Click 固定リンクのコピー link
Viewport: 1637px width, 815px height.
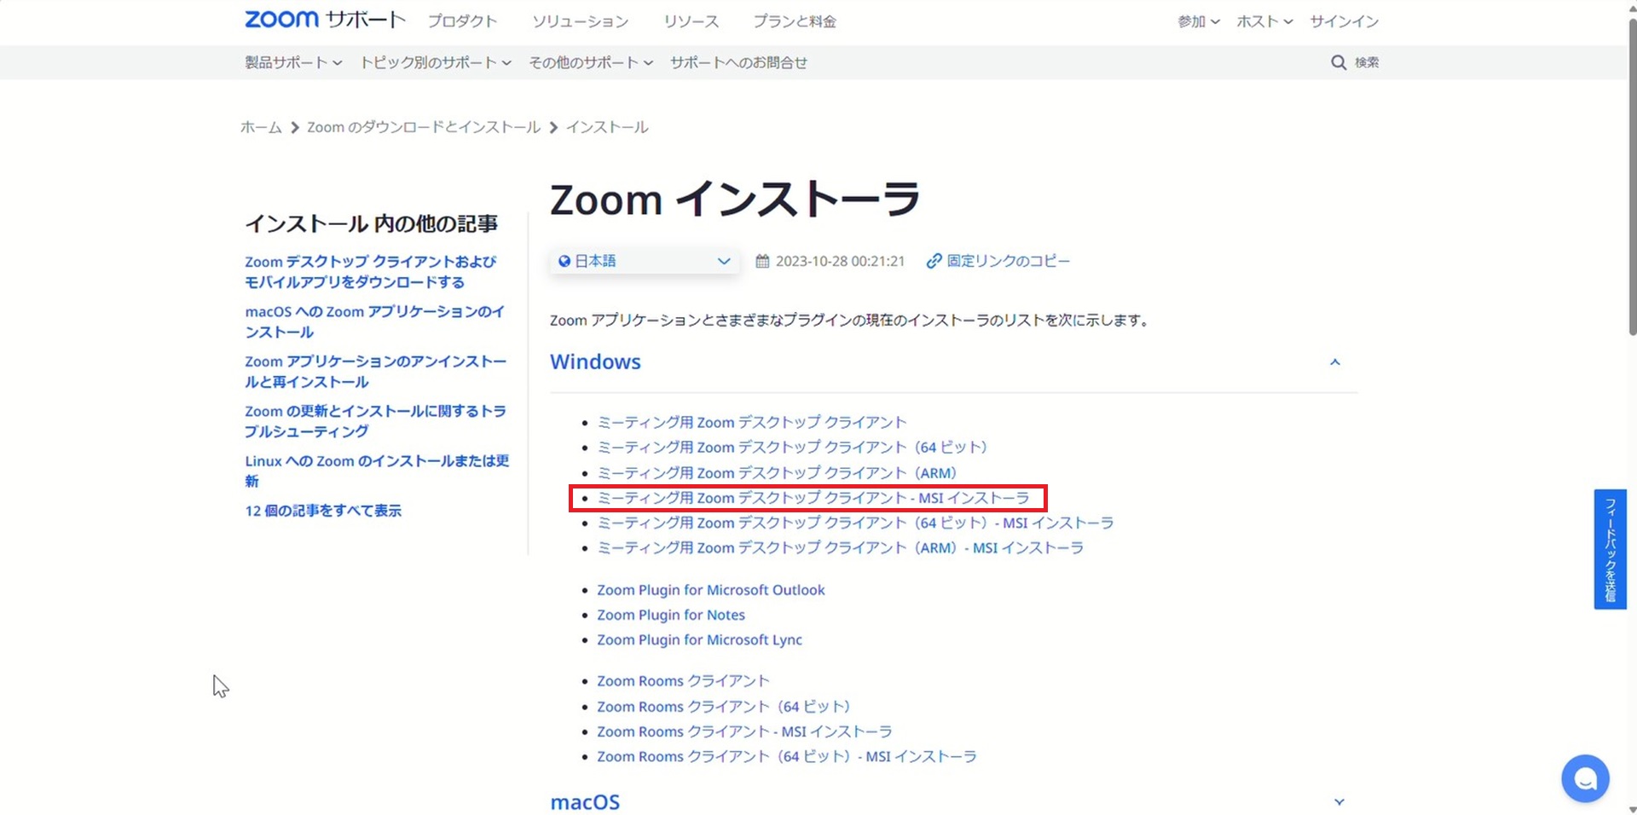point(1008,261)
